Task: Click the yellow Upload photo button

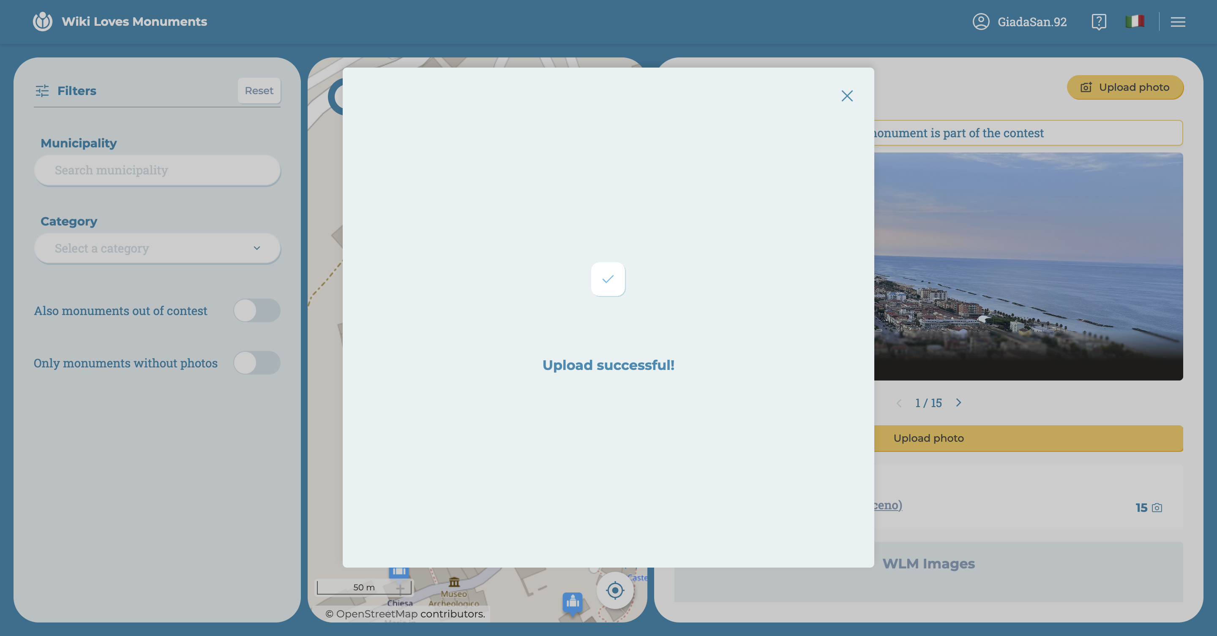Action: [1125, 87]
